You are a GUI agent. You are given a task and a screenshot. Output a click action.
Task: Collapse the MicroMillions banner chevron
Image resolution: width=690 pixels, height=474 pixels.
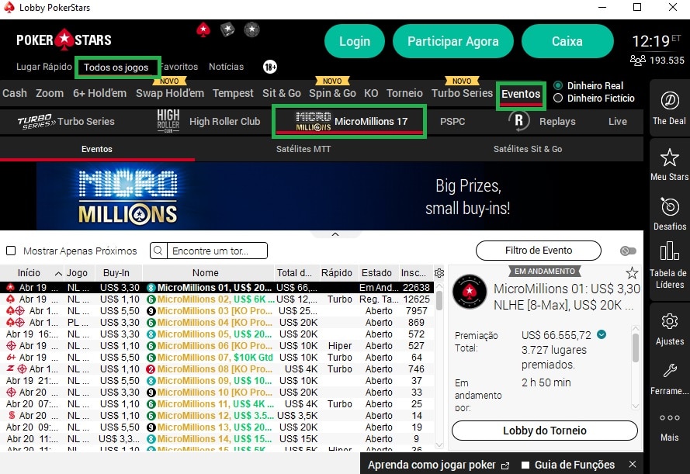pos(335,234)
